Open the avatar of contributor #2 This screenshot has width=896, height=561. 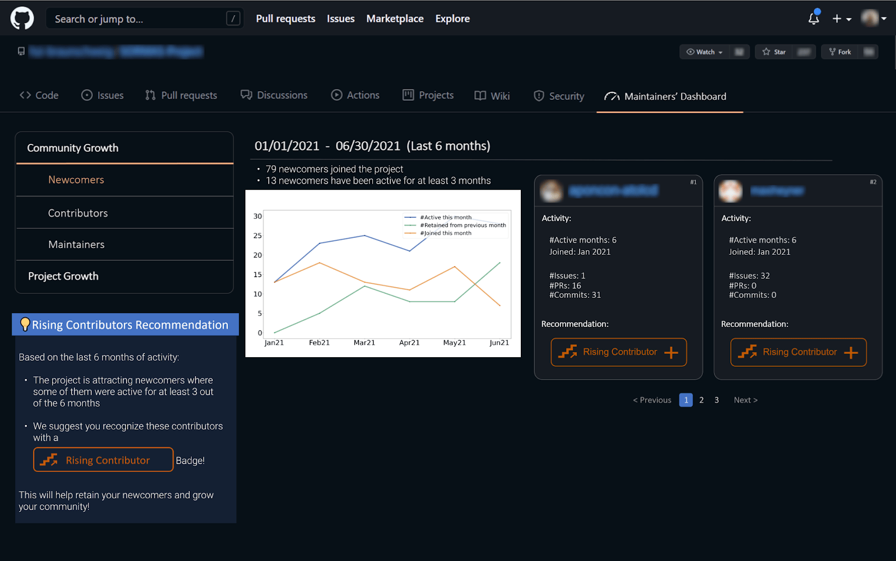point(730,191)
